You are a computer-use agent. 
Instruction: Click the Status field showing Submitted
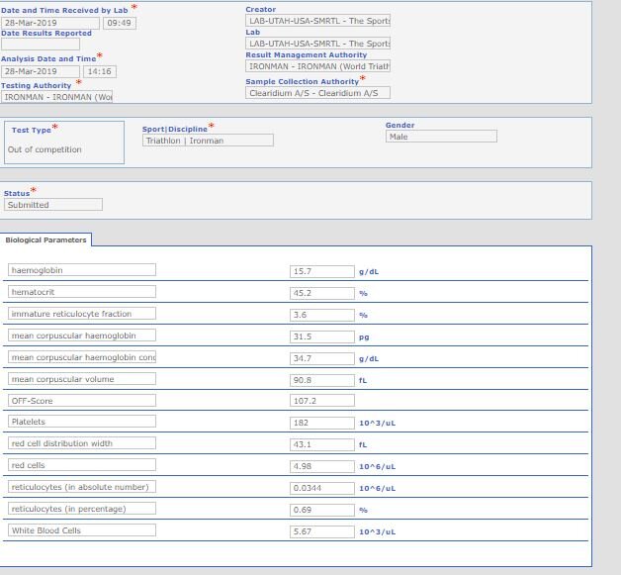53,205
